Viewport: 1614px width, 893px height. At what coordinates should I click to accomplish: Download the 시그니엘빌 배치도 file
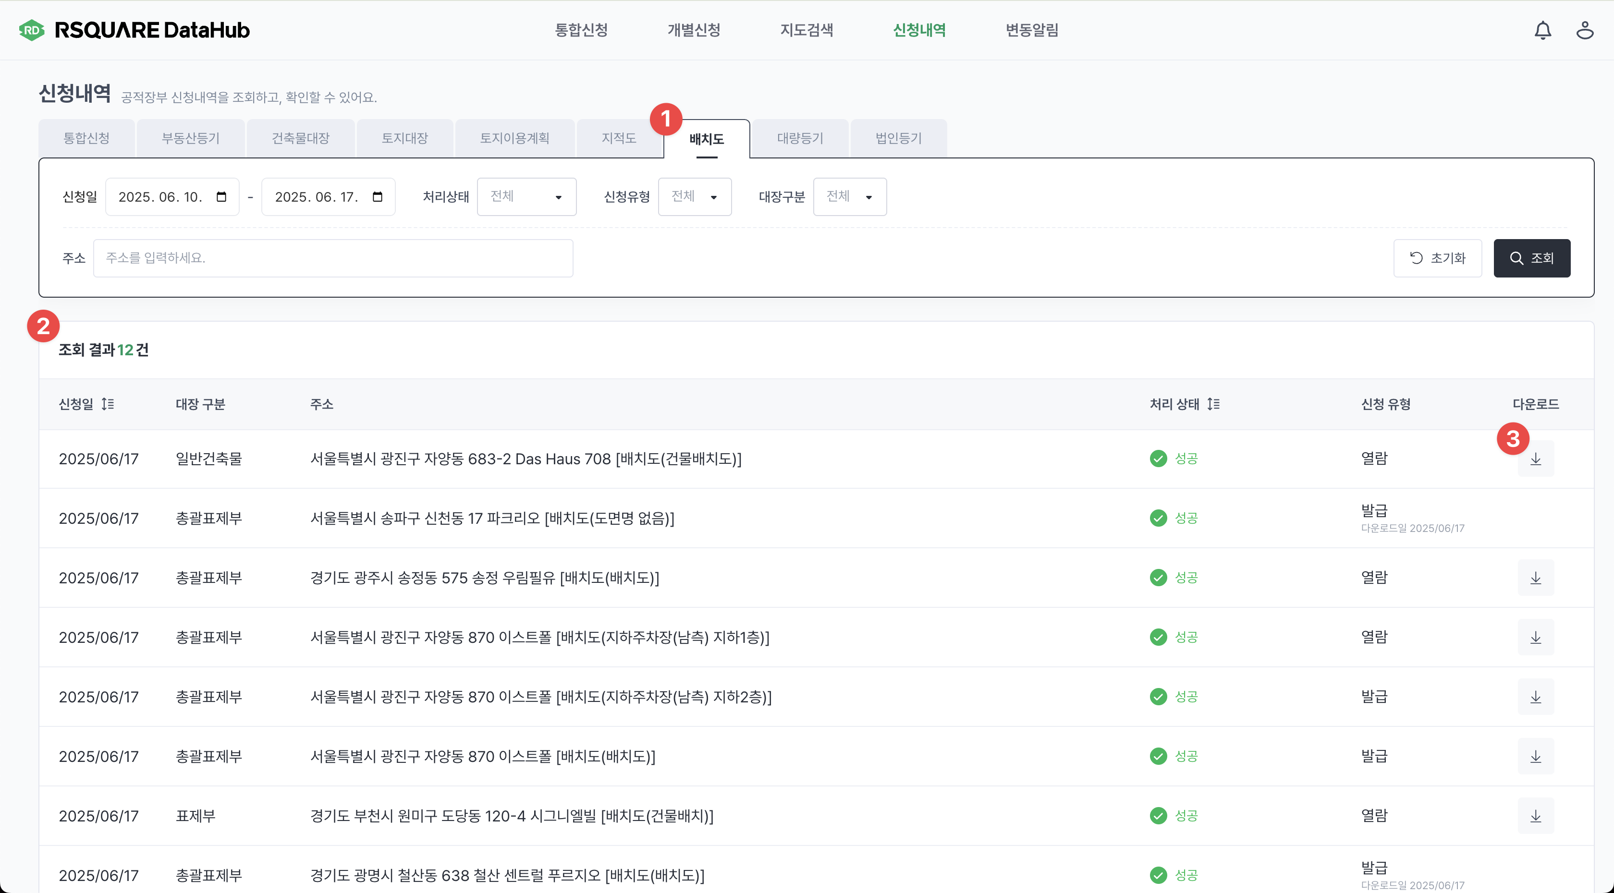[1535, 815]
